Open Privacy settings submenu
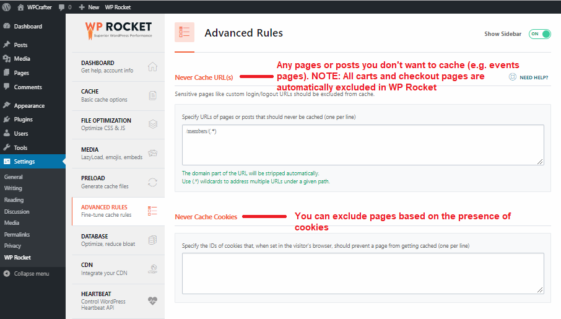 coord(12,246)
